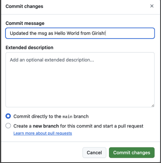Choose the Create a new branch radio option
Screen dimensions: 161x163
(8, 126)
